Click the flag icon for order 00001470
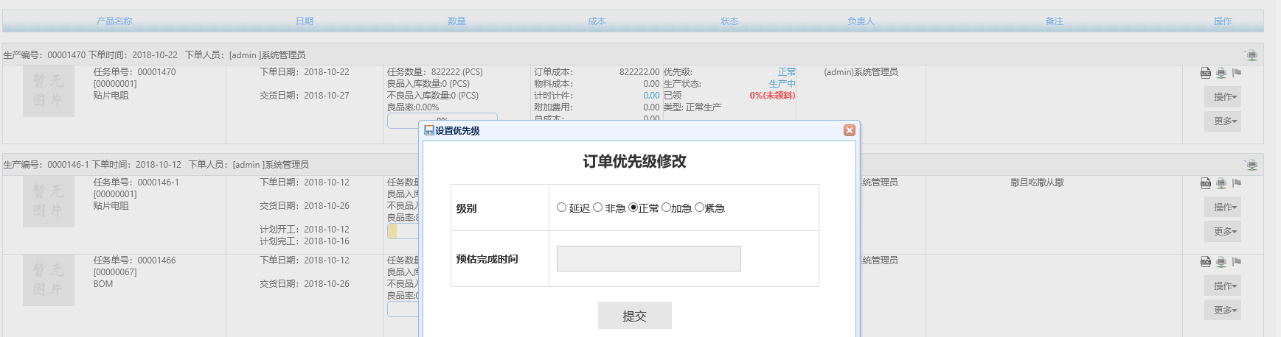 (x=1237, y=73)
